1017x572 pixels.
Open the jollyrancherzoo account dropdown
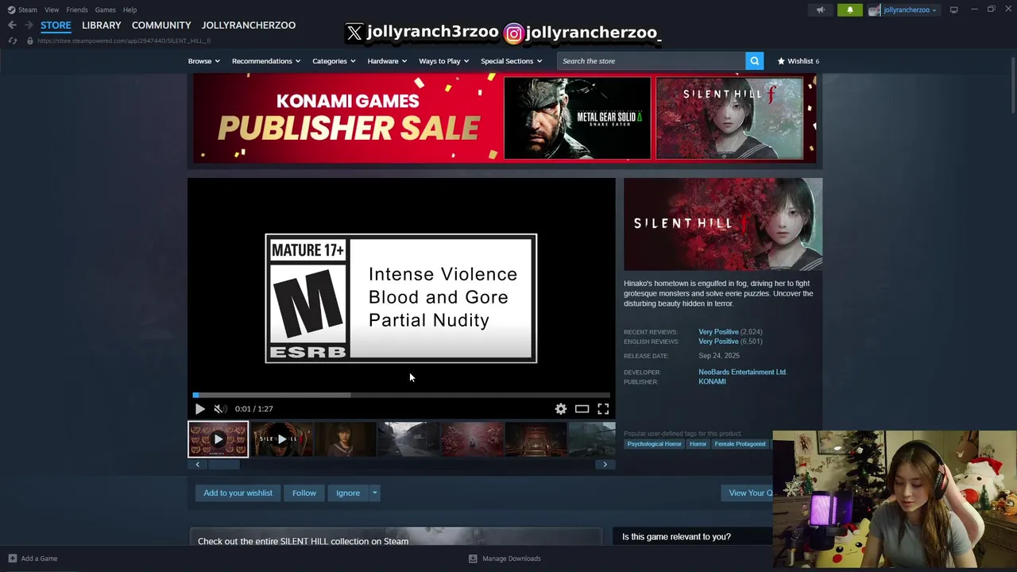coord(909,10)
